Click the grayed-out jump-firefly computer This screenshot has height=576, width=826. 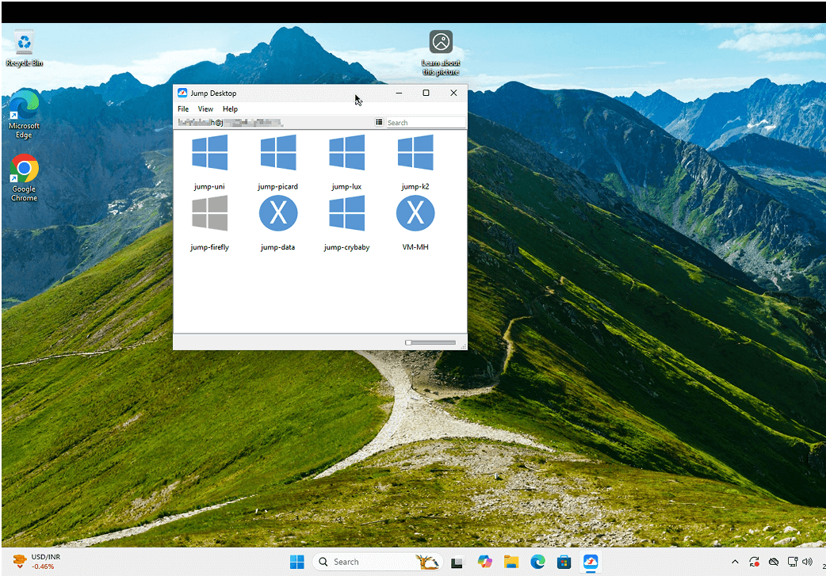pos(209,213)
